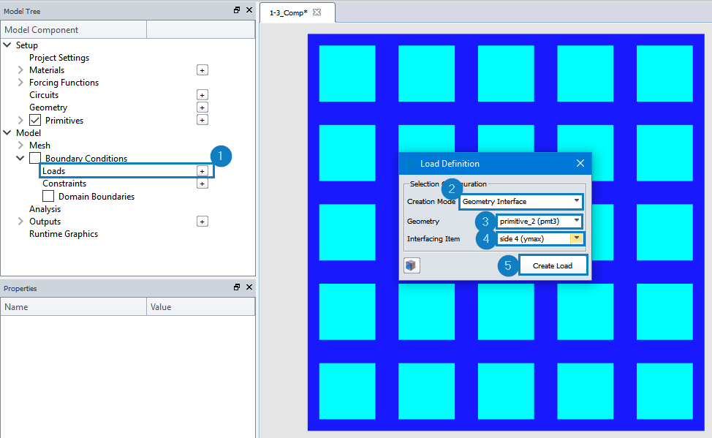Select Runtime Graphics in the tree
This screenshot has height=438, width=712.
point(64,234)
